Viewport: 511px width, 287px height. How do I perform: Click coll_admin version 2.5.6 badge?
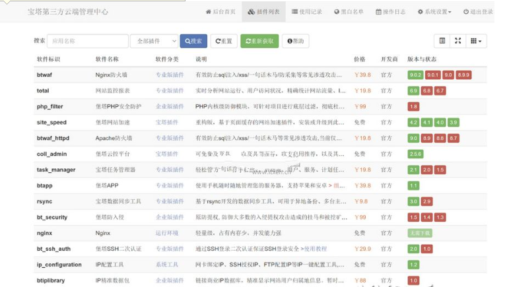(x=415, y=154)
